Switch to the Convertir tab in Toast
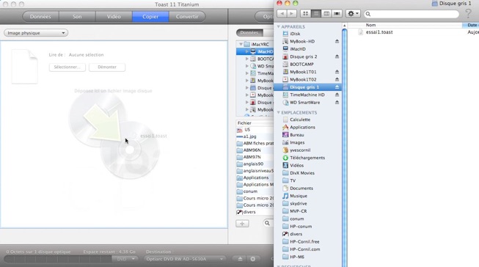The image size is (479, 267). point(187,16)
